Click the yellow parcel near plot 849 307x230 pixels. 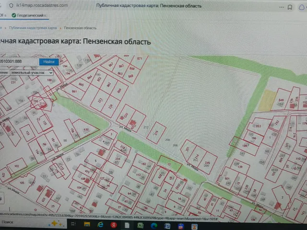[268, 100]
